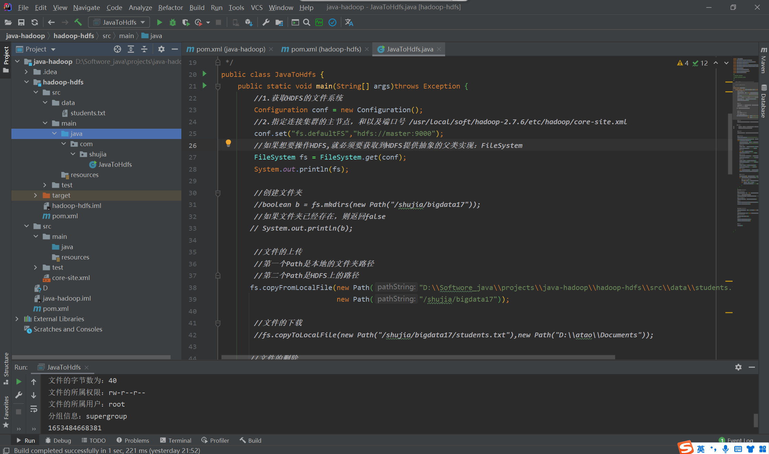
Task: Click the Debug bug icon in toolbar
Action: 172,22
